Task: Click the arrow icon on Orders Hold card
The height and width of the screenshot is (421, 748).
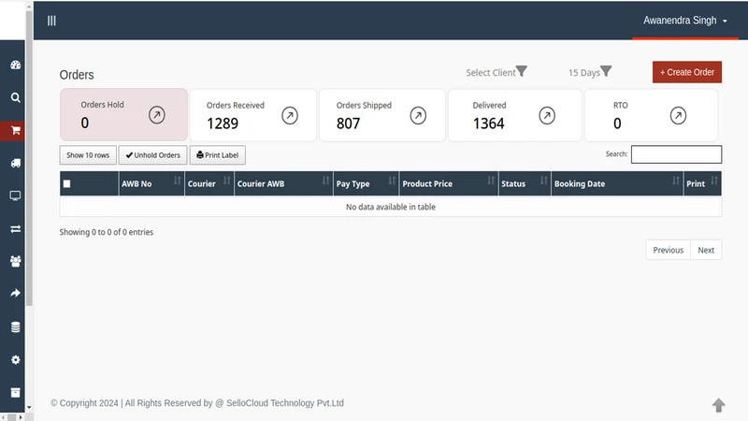Action: [x=156, y=115]
